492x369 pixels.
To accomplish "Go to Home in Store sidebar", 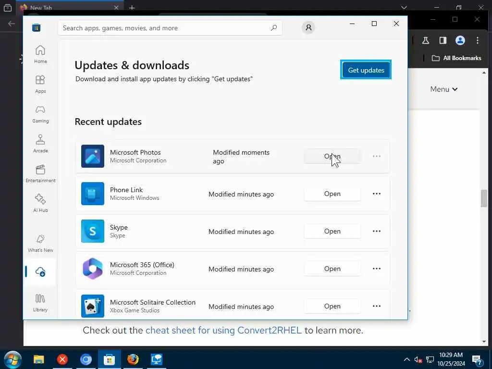I will tap(40, 54).
